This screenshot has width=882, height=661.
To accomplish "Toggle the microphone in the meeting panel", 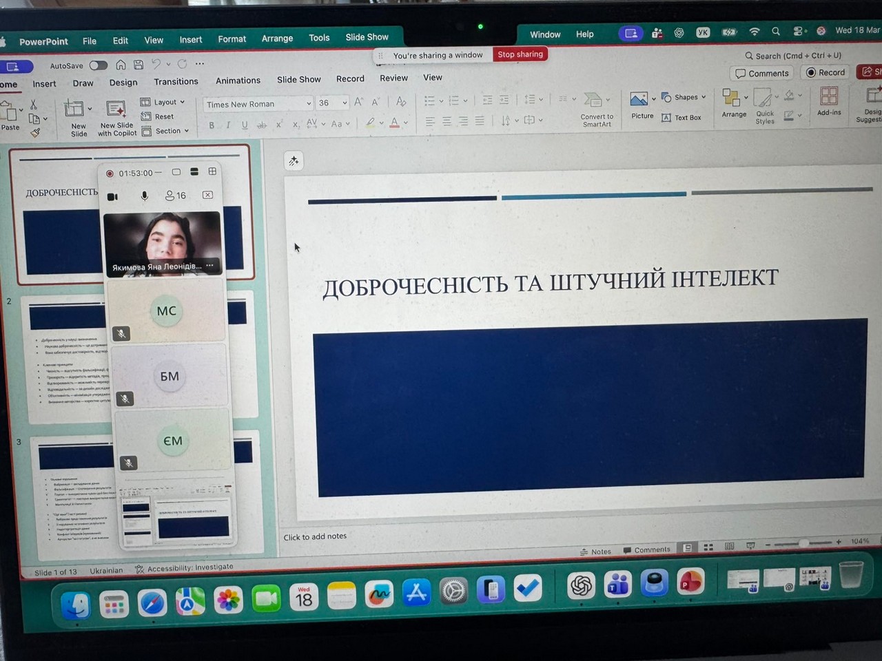I will (145, 196).
